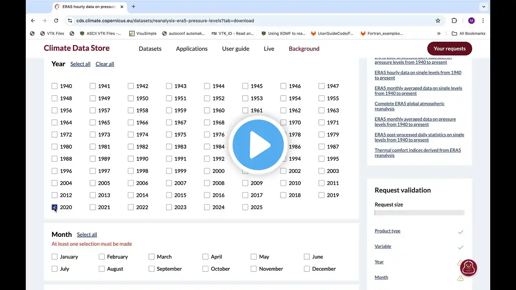
Task: Select the Background navigation item
Action: (304, 49)
